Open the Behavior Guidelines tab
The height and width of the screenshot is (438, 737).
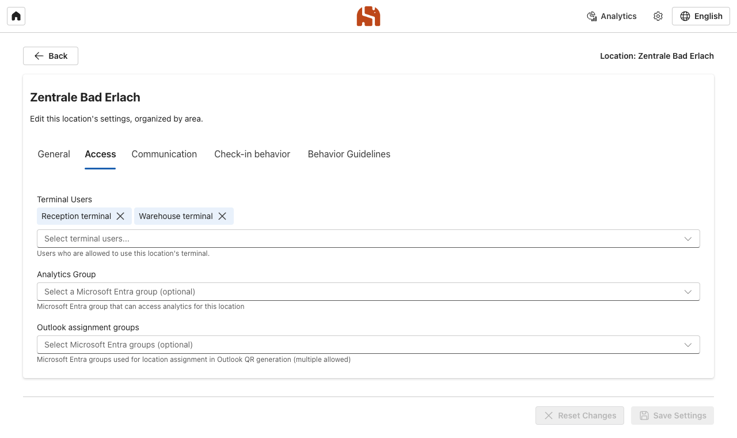(349, 154)
